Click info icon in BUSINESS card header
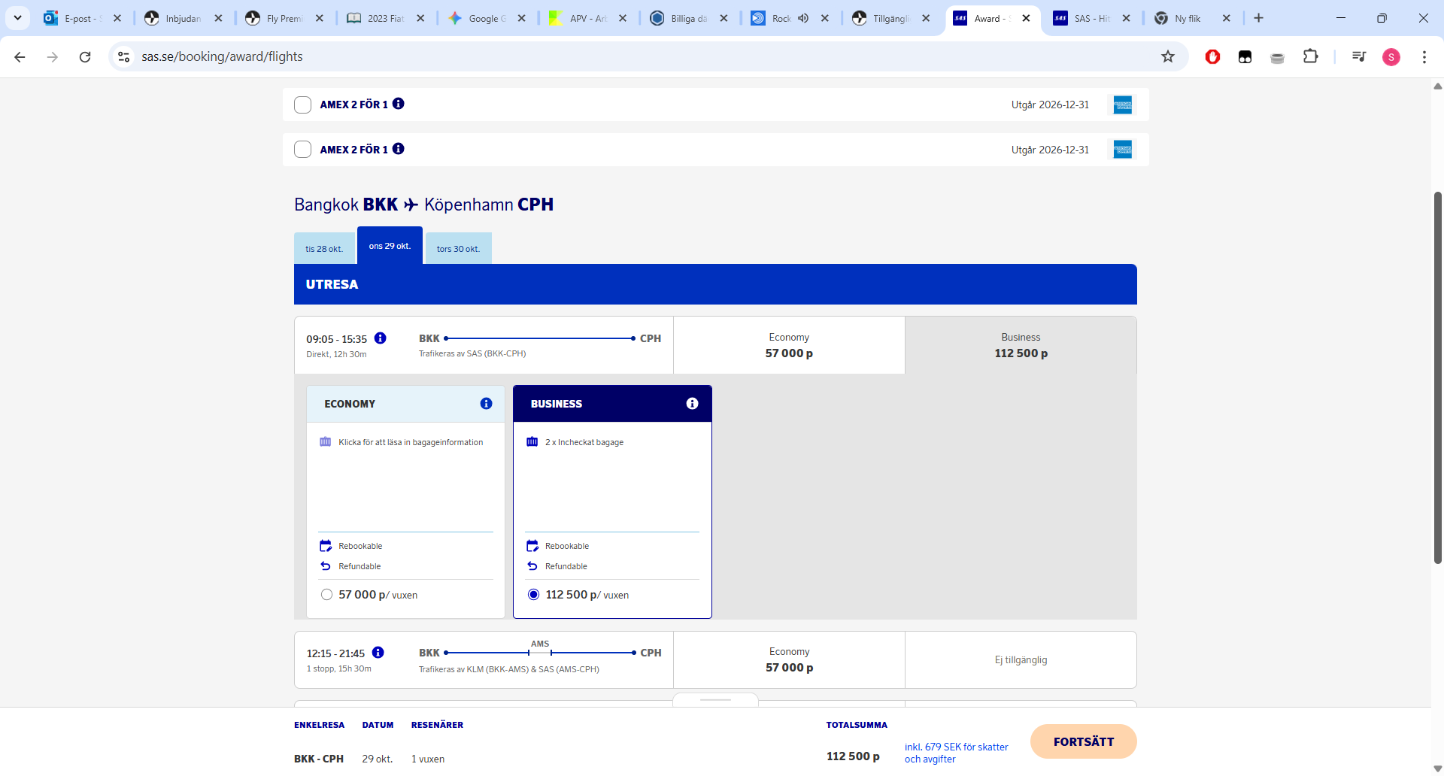The height and width of the screenshot is (776, 1444). (692, 404)
